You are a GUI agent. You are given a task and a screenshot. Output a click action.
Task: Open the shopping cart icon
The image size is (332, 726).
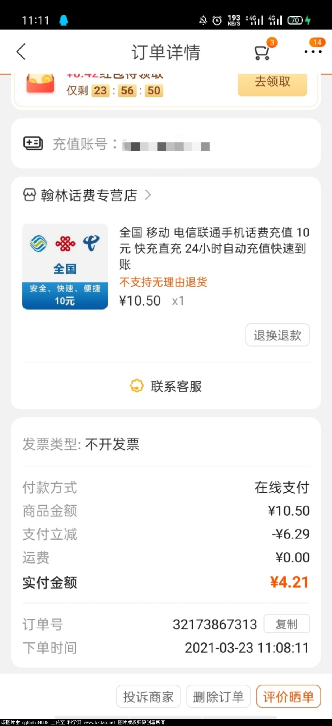262,53
